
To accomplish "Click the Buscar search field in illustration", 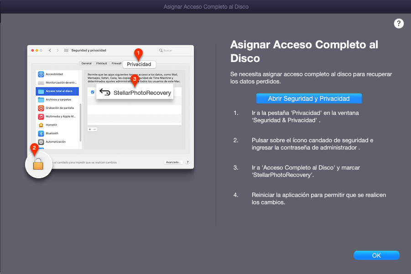I will click(x=174, y=50).
